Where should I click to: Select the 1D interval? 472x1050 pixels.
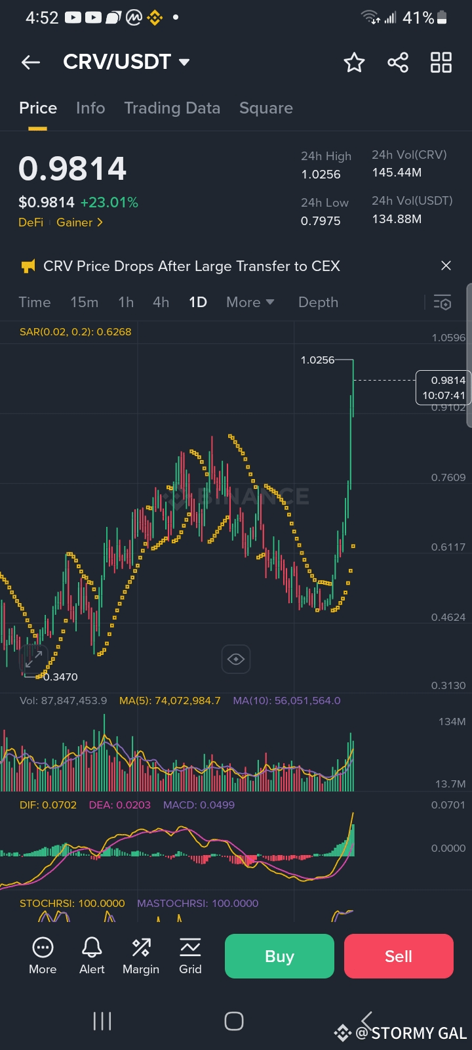[x=198, y=302]
